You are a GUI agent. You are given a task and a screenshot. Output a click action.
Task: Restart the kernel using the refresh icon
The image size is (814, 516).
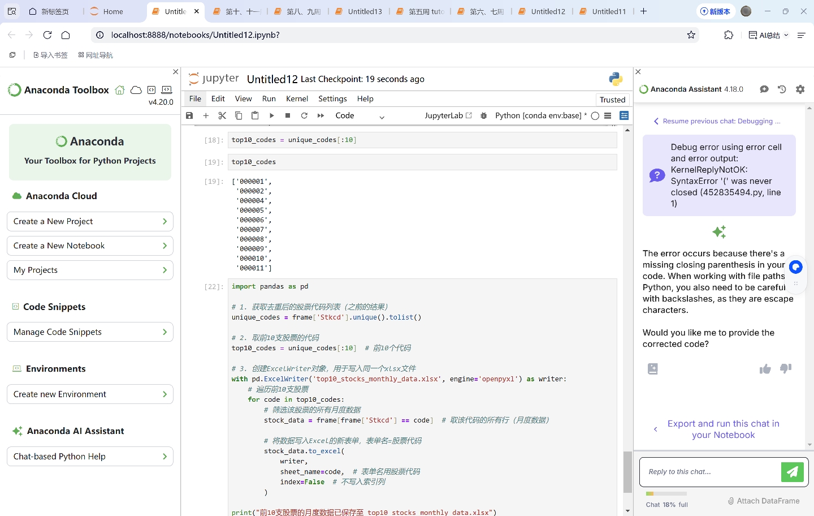pos(304,115)
